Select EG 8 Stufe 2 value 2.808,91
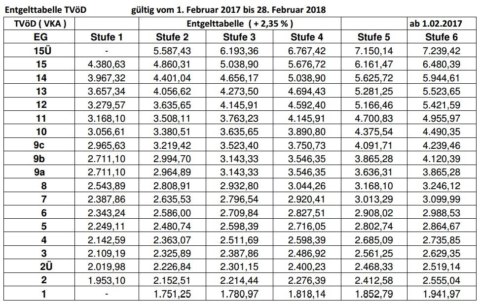Viewport: 480px width, 302px height. pos(172,186)
